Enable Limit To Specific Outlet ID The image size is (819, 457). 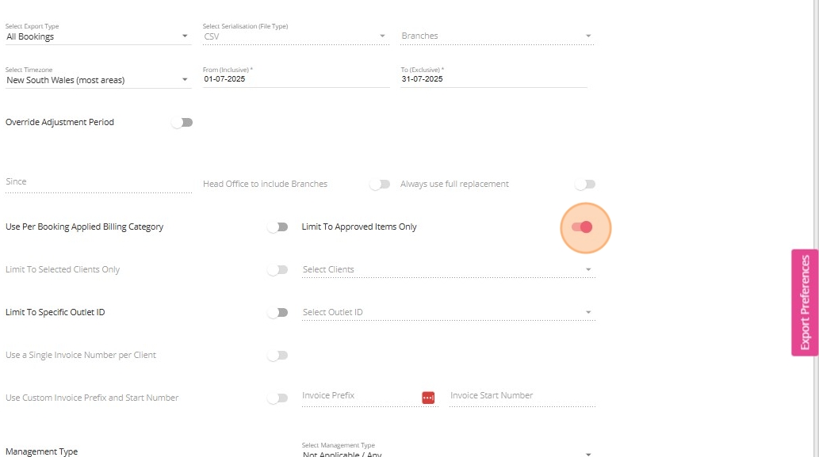(x=277, y=313)
